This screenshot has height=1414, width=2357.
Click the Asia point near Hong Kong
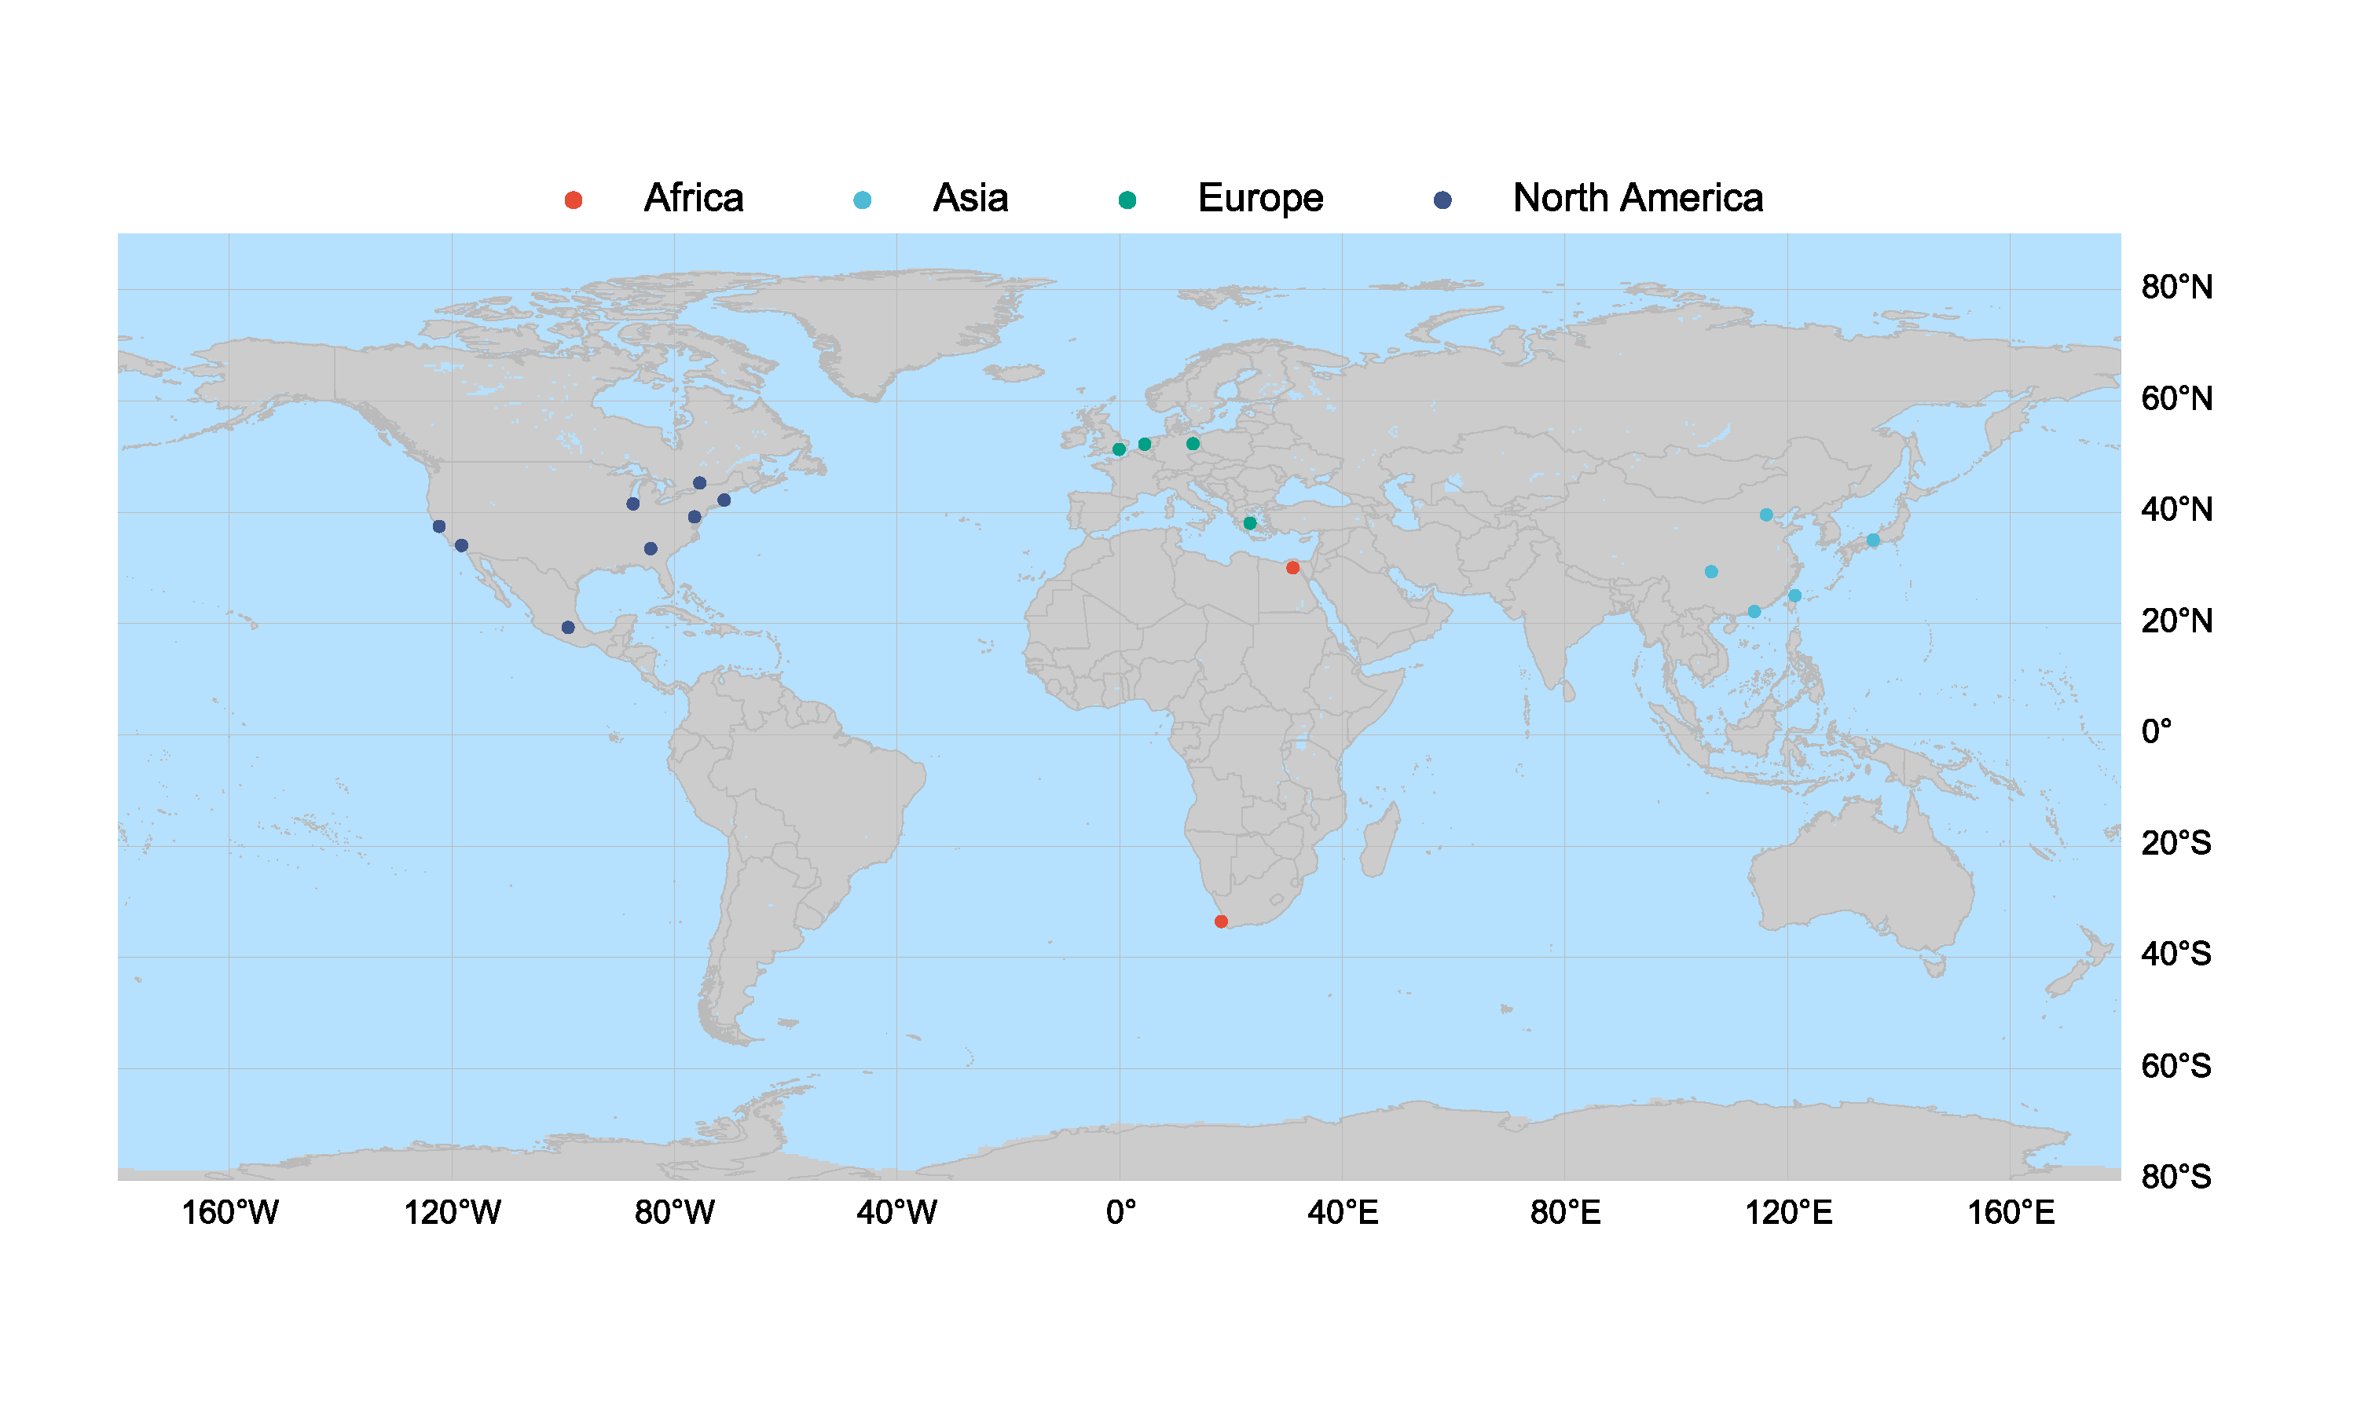point(1754,612)
